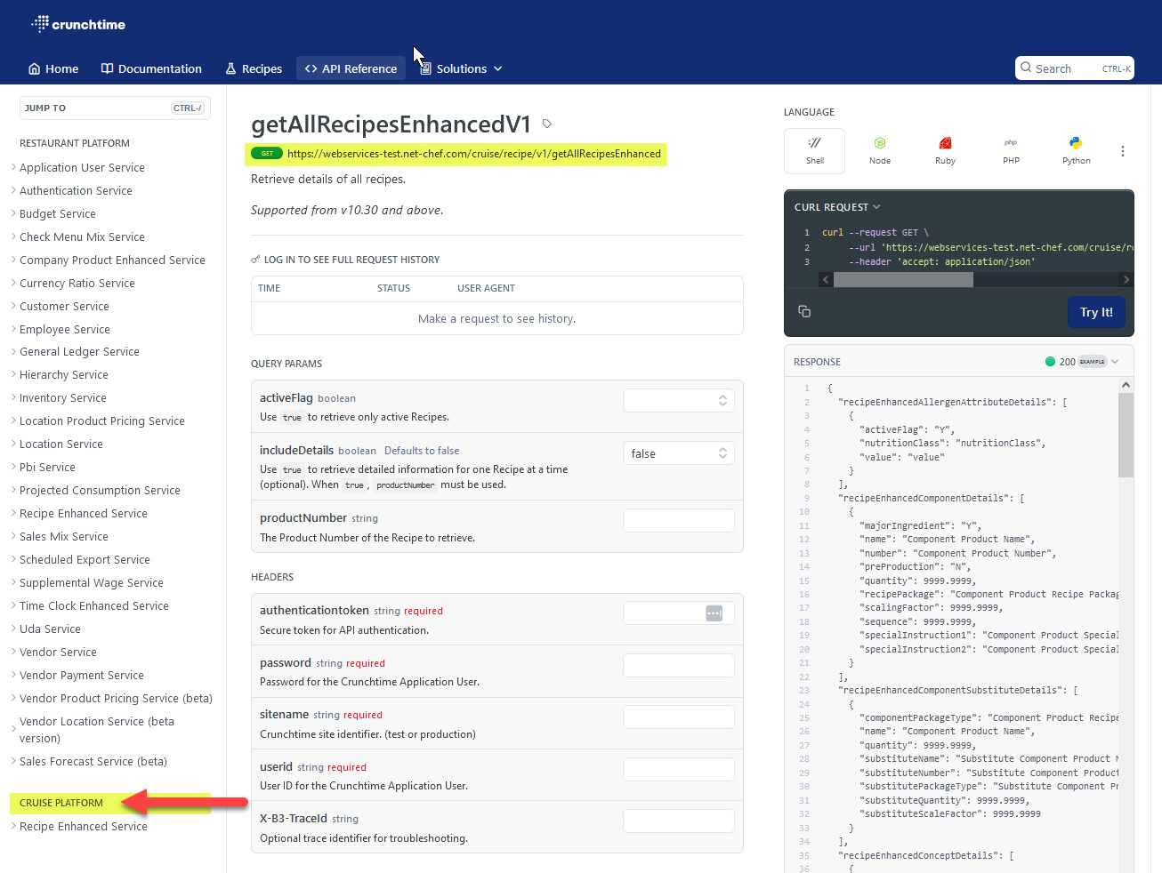Open General Ledger Service

[x=79, y=351]
